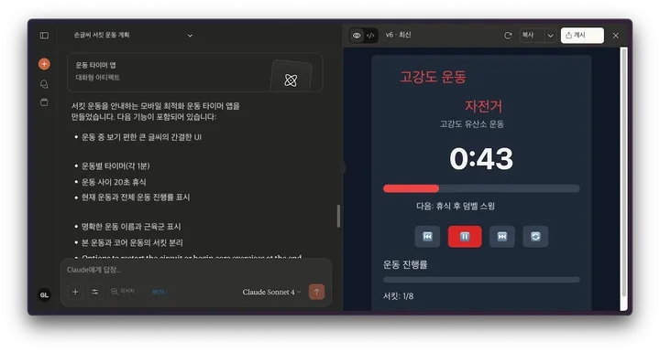Toggle the left sidebar panel icon

coord(44,36)
